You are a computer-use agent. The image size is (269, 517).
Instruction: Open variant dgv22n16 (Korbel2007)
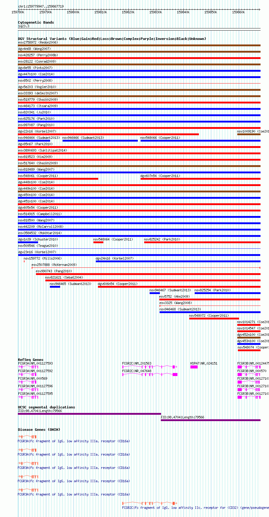pos(37,131)
